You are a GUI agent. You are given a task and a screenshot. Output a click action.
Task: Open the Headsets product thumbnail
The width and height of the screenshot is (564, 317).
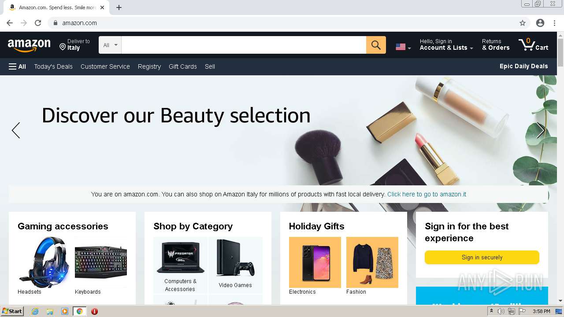[43, 262]
